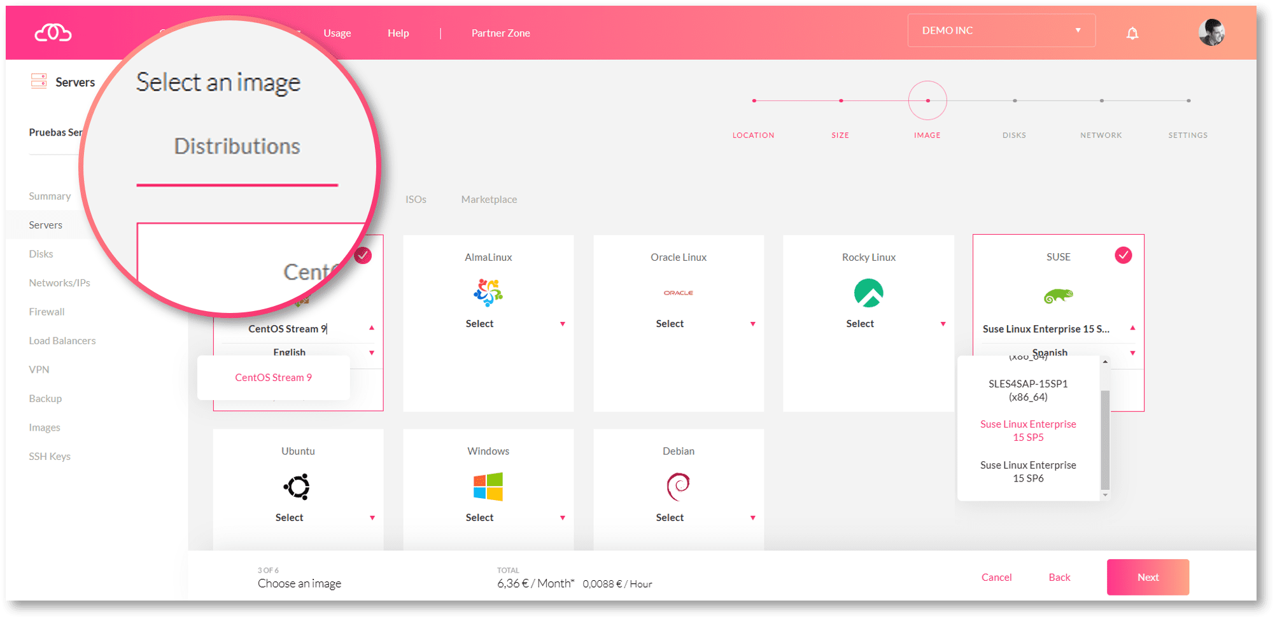Click the SUSE list scroll-down arrow
1275x619 pixels.
point(1105,495)
